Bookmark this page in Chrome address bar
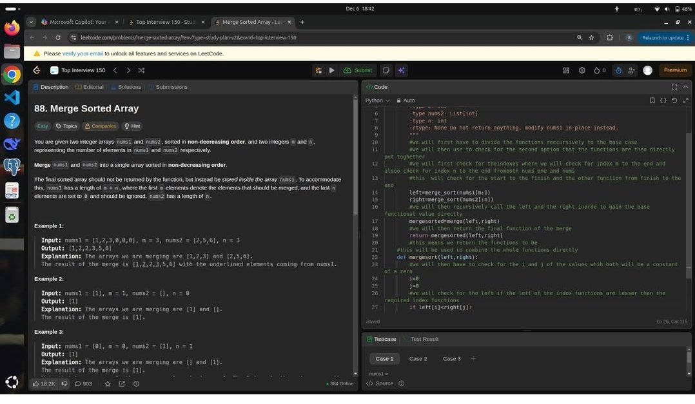The width and height of the screenshot is (695, 404). pos(591,37)
